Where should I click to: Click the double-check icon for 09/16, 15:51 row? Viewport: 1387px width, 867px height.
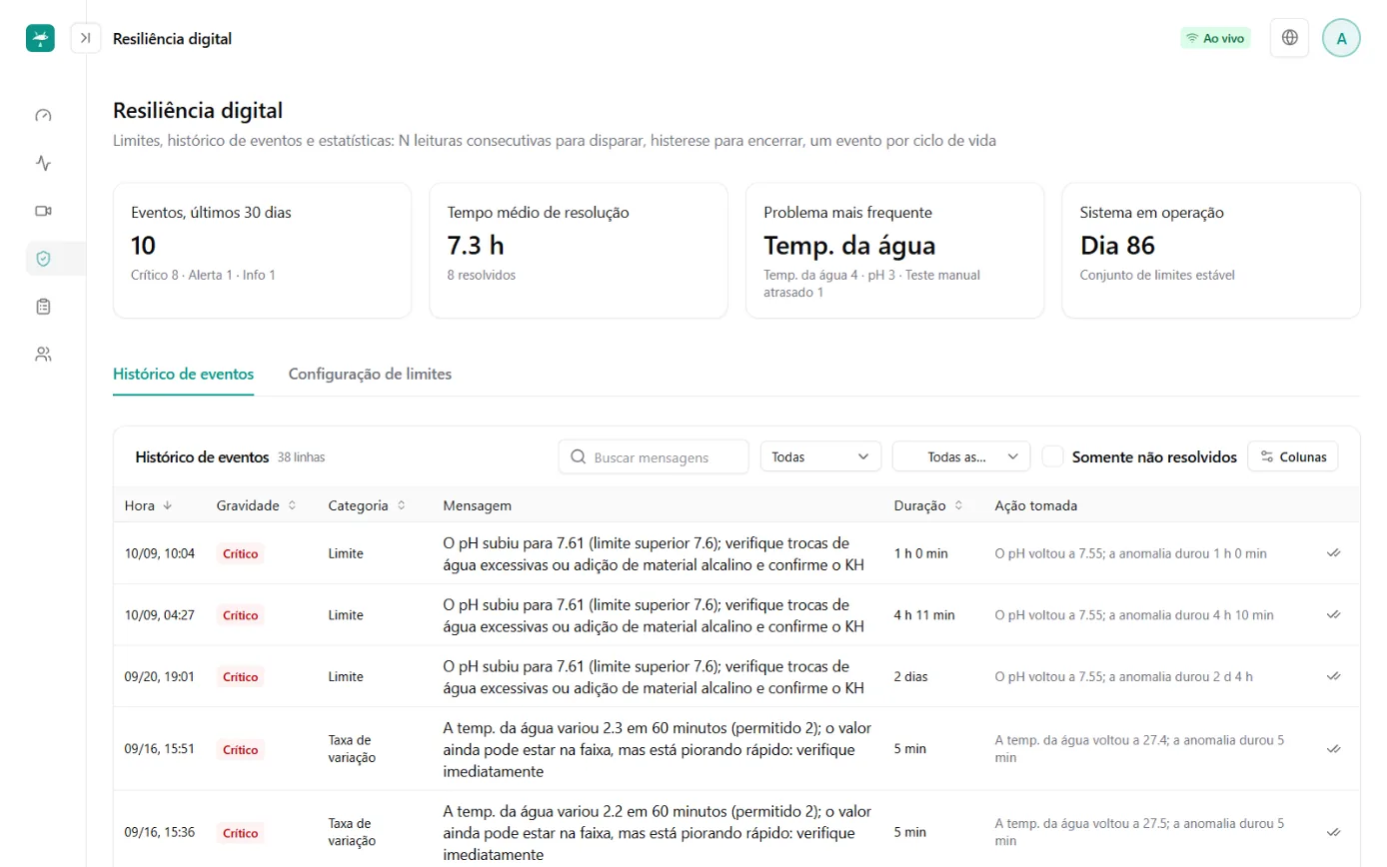(1333, 748)
